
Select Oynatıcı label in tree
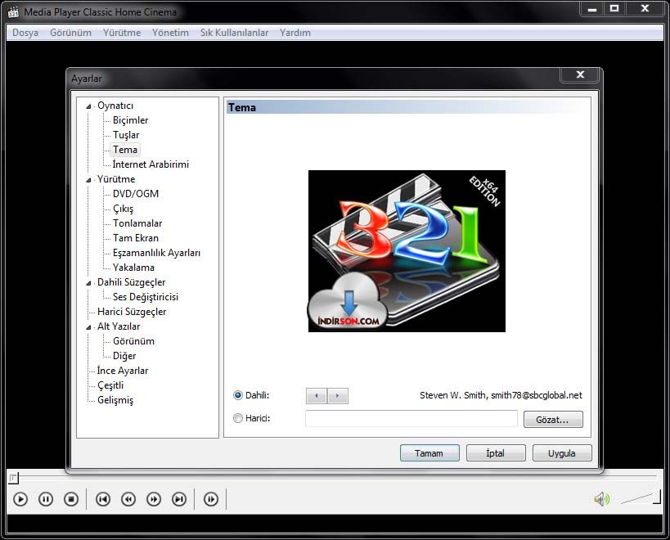(x=115, y=106)
